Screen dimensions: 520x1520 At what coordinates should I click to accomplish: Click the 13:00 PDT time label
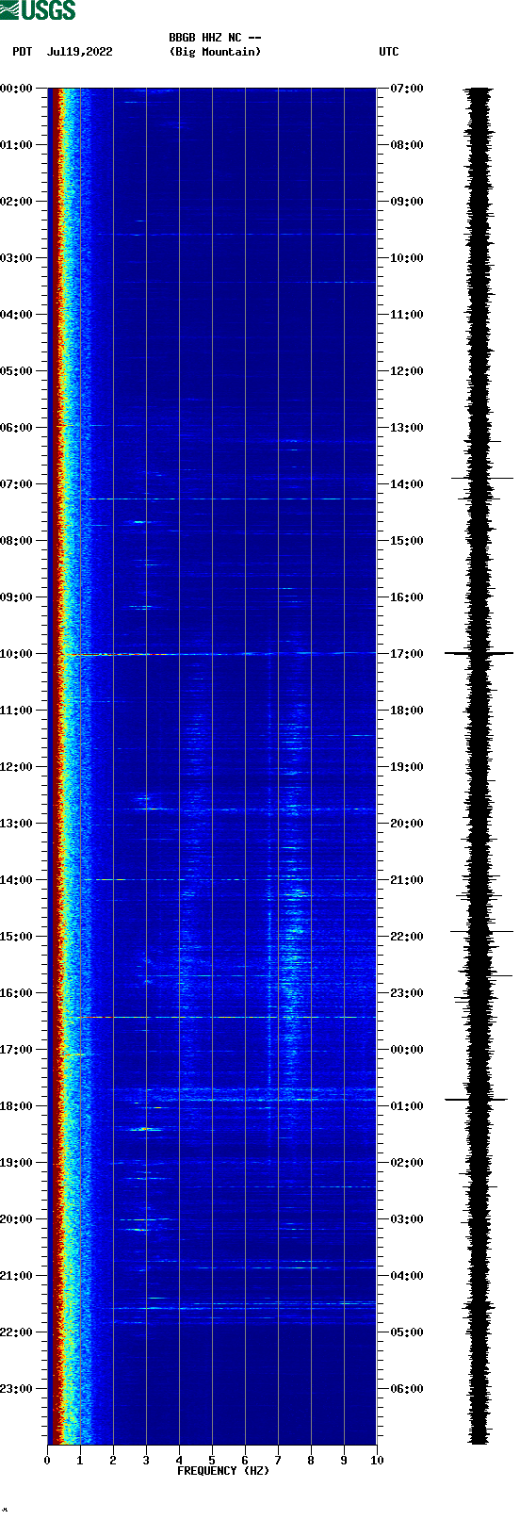point(16,824)
